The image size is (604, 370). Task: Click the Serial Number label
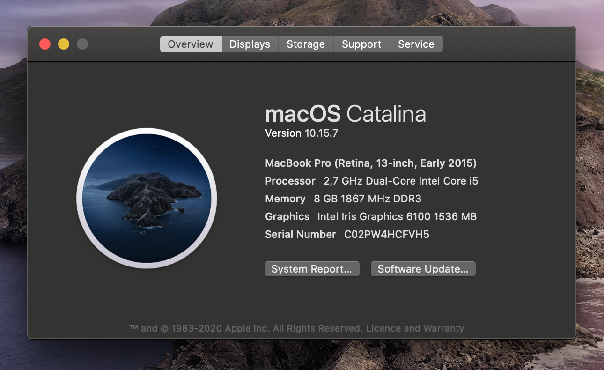[x=301, y=234]
